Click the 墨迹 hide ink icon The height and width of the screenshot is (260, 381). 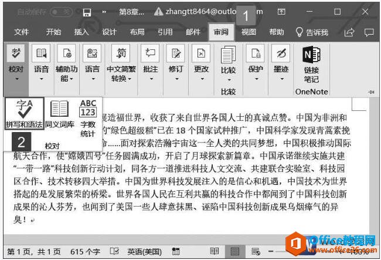click(x=281, y=53)
